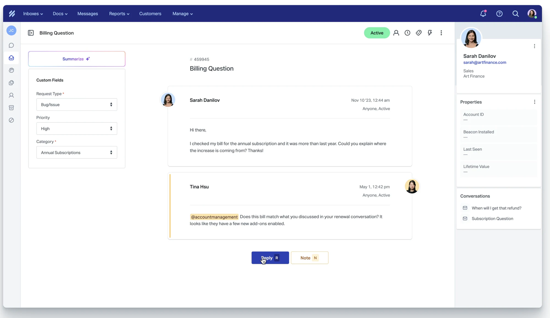550x318 pixels.
Task: Click the JC mailbox avatar
Action: 11,30
